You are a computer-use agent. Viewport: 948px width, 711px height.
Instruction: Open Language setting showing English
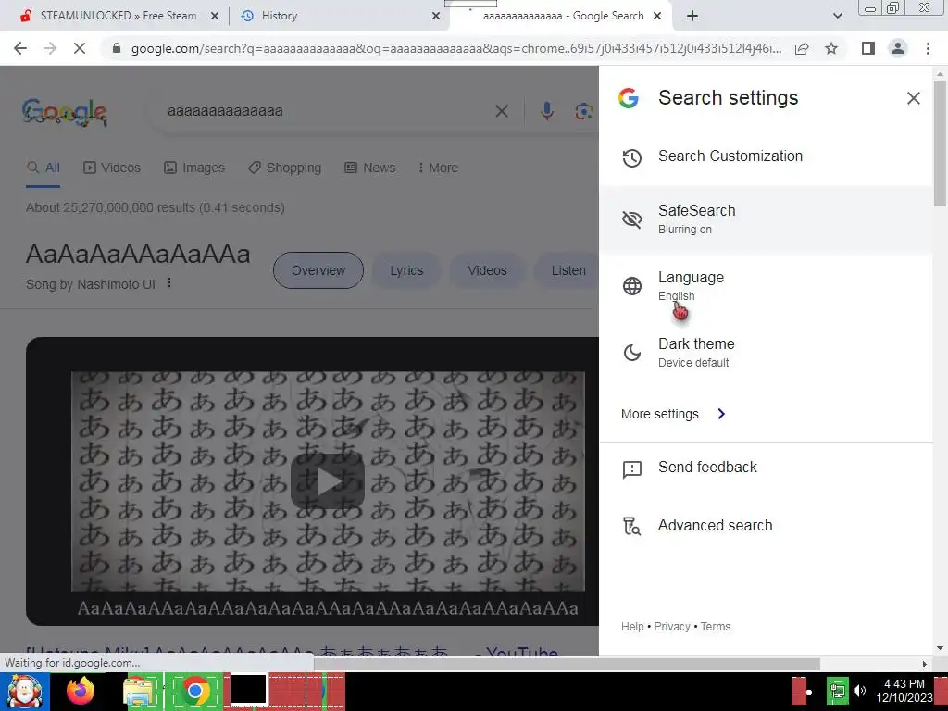coord(766,285)
